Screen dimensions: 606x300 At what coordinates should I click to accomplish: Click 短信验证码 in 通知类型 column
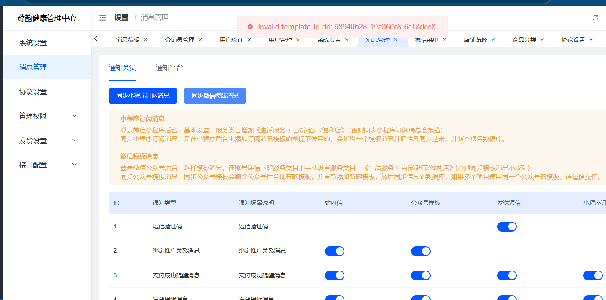coord(167,226)
